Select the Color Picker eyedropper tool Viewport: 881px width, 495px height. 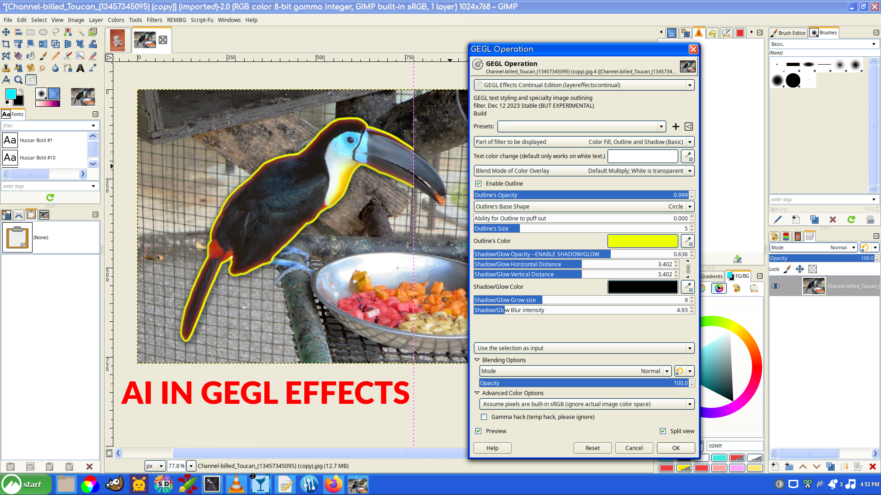[93, 68]
